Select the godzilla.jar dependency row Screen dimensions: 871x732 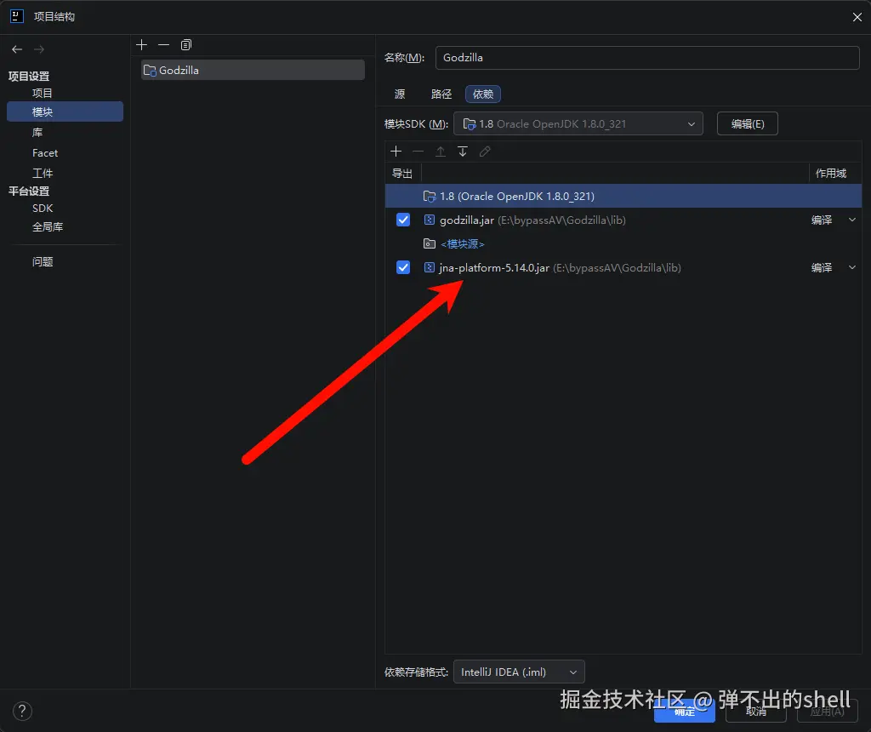click(x=623, y=220)
